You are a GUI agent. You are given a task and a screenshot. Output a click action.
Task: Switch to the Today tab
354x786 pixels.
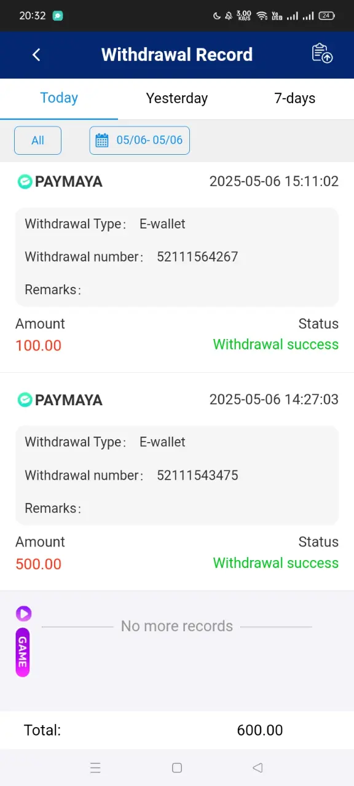(x=59, y=98)
